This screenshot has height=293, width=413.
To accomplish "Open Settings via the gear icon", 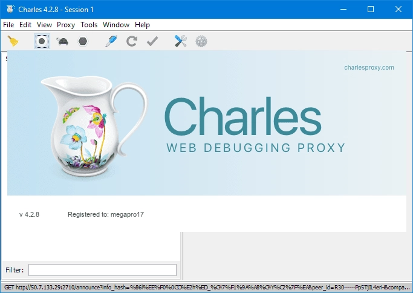I will tap(201, 41).
